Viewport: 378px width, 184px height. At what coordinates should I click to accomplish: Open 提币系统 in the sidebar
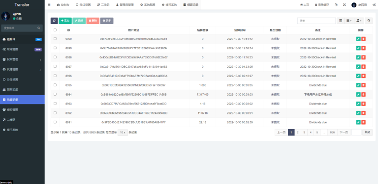(x=22, y=130)
